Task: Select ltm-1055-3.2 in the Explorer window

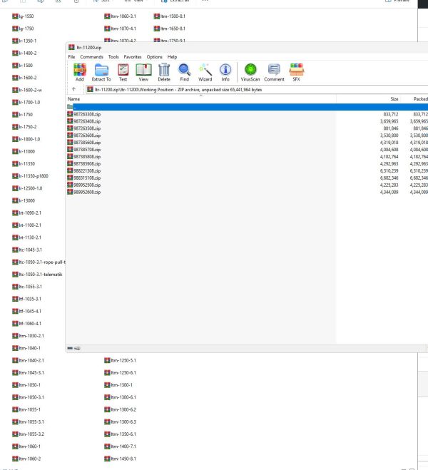Action: coord(28,434)
